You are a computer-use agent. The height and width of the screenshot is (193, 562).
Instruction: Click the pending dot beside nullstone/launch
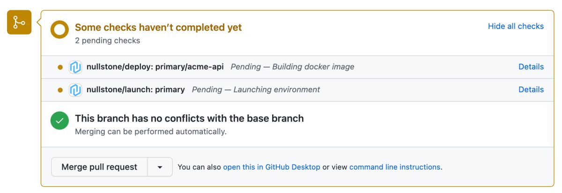pos(60,90)
